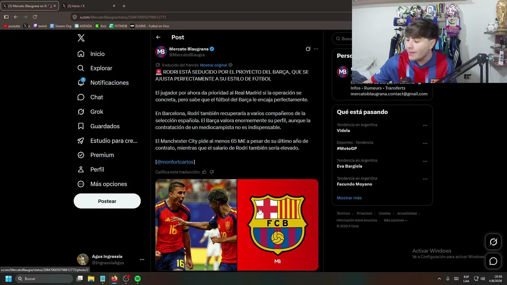507x285 pixels.
Task: Open more options for #MotoGP trend
Action: [425, 143]
